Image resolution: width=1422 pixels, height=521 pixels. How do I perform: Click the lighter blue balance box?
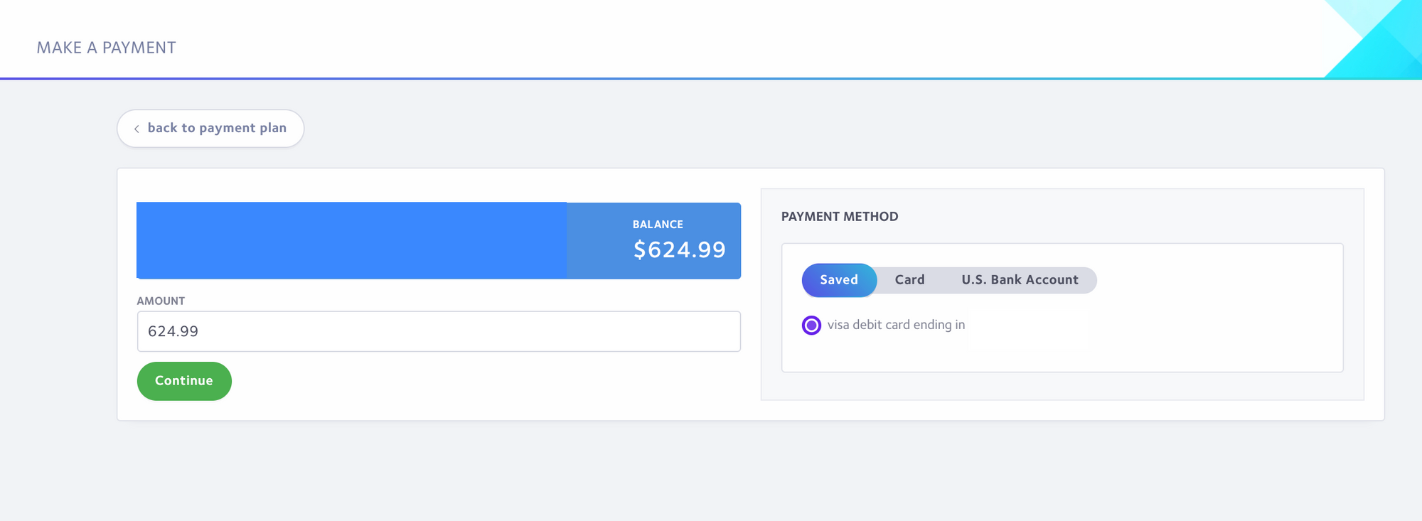pyautogui.click(x=654, y=240)
